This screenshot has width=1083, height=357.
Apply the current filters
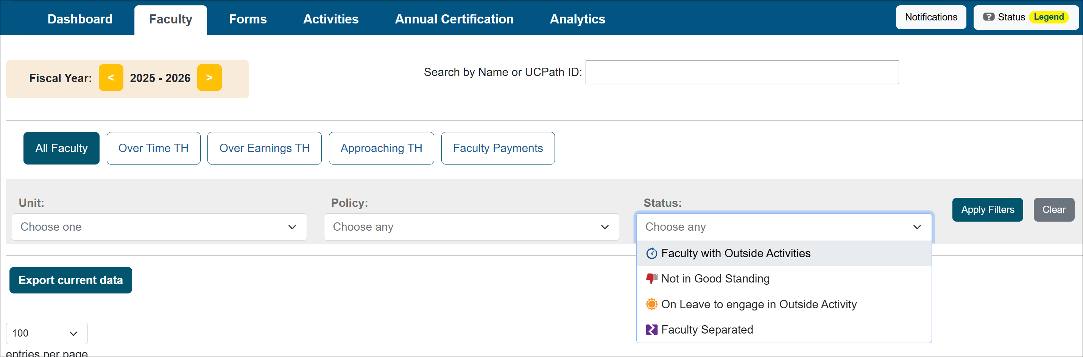(988, 210)
